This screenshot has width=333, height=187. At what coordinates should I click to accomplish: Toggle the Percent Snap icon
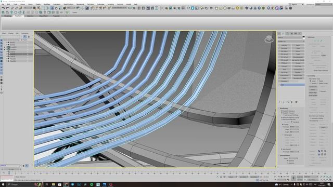tap(100, 8)
